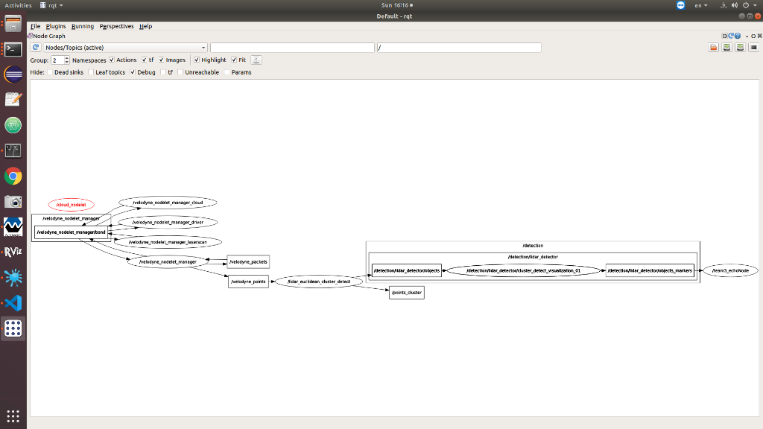Image resolution: width=763 pixels, height=429 pixels.
Task: Click Activities in the top bar
Action: point(18,5)
